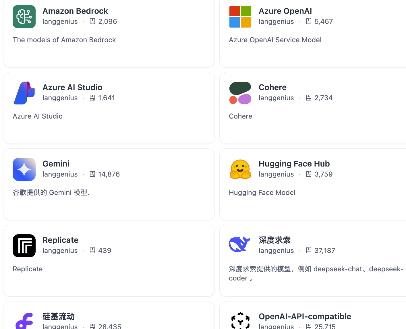Click the 深度求索 install count 37,187

coord(325,251)
